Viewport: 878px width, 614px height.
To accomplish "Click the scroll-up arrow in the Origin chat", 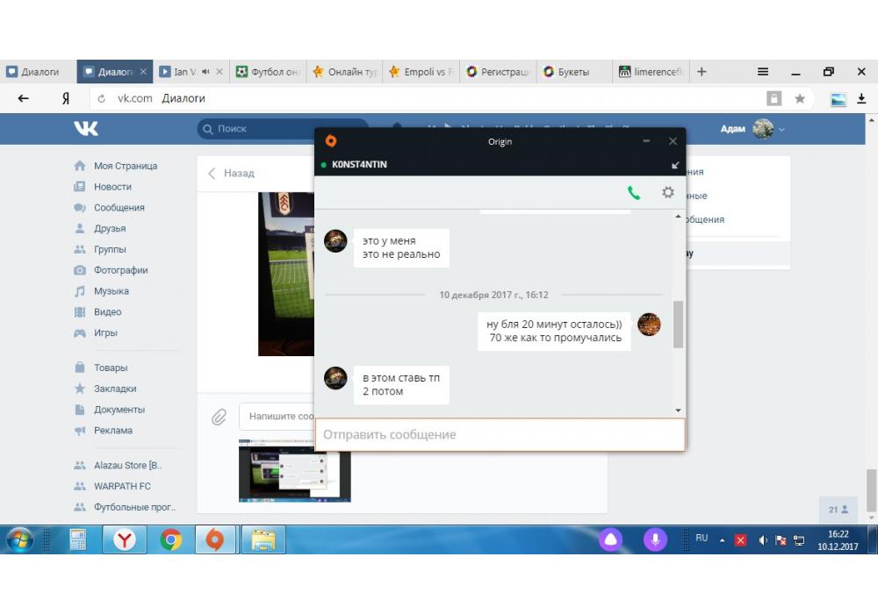I will coord(678,216).
